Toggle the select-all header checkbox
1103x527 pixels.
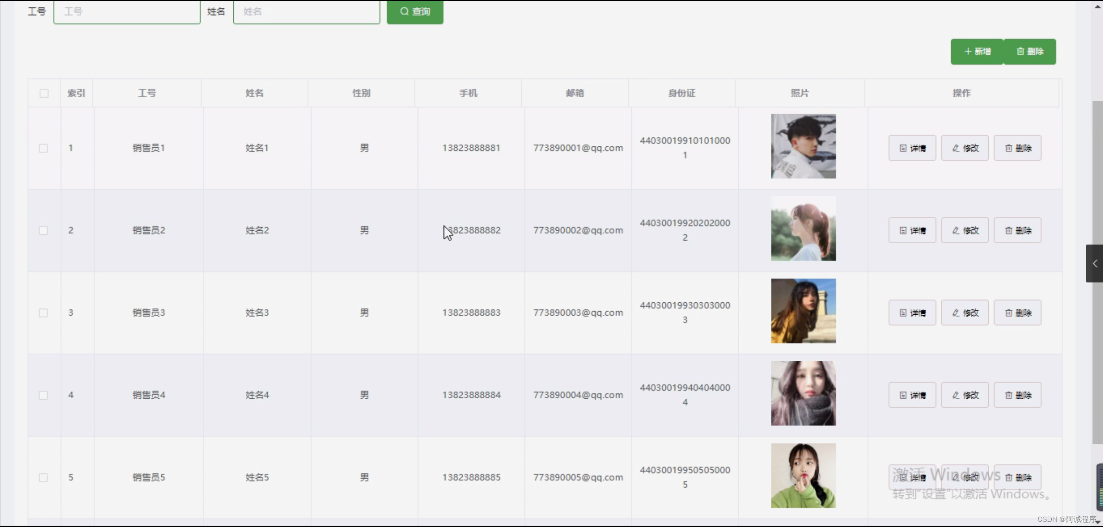[x=44, y=93]
